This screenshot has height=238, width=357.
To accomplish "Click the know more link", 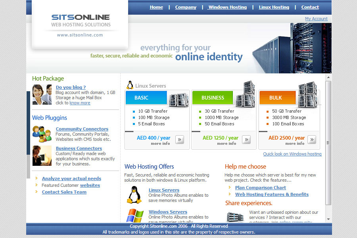I will pos(80,103).
